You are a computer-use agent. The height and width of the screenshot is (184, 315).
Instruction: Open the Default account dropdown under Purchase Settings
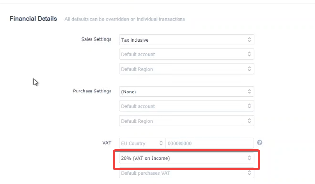(x=186, y=106)
